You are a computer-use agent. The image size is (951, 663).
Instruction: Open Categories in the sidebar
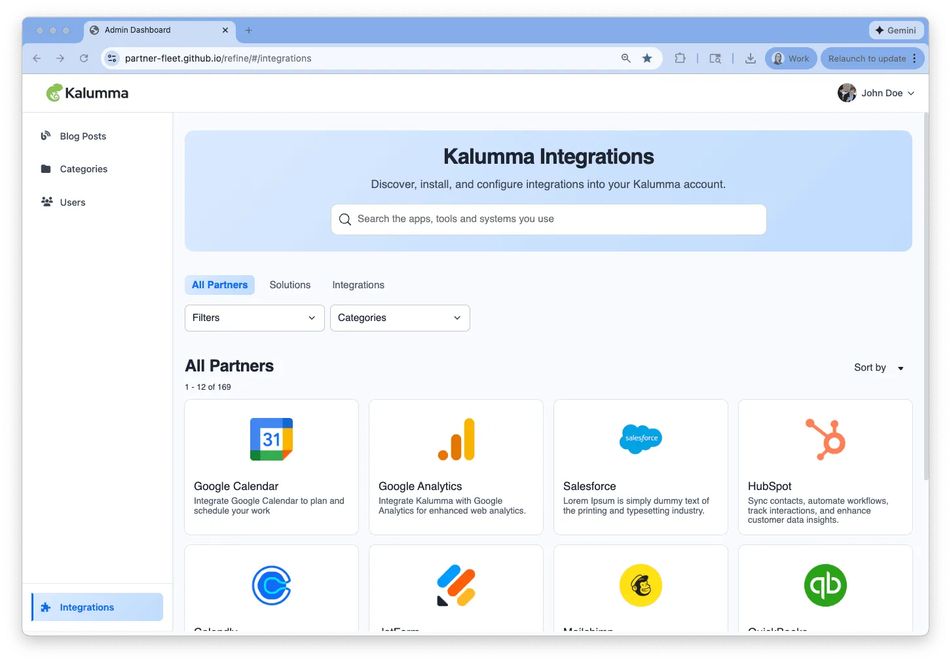tap(84, 169)
